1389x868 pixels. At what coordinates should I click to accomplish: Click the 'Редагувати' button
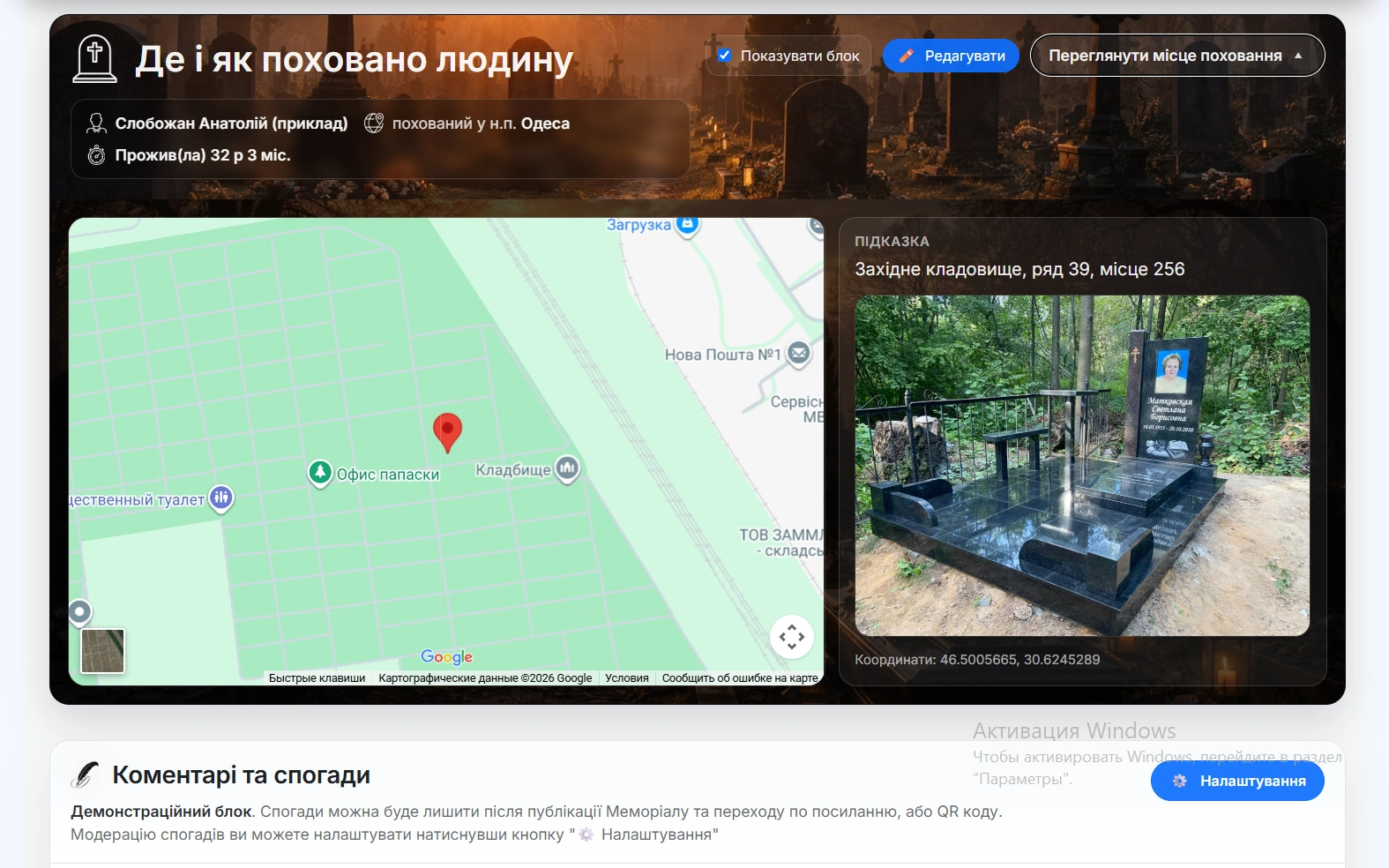click(x=951, y=56)
